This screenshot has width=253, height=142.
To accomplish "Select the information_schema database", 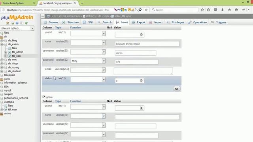I will (x=15, y=83).
